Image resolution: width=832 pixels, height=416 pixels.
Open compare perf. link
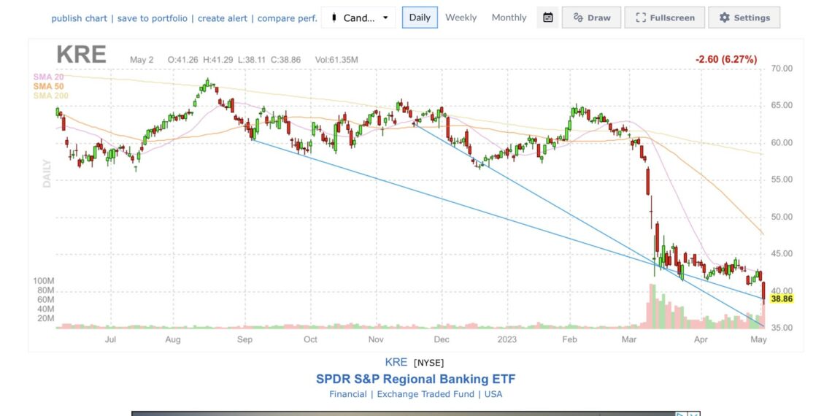[x=287, y=18]
